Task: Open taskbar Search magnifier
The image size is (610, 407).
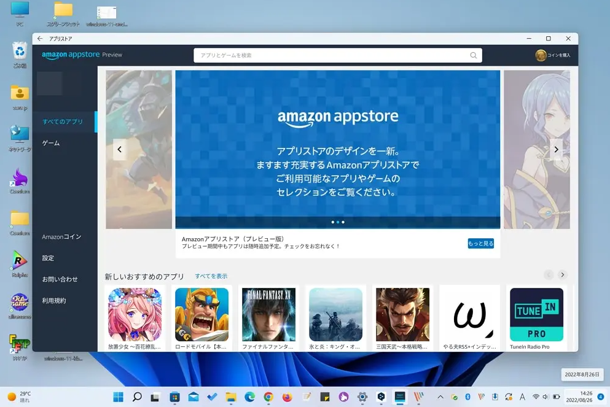Action: click(x=137, y=397)
